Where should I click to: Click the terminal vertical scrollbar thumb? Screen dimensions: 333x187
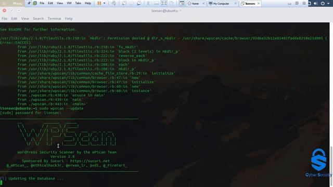click(x=331, y=166)
